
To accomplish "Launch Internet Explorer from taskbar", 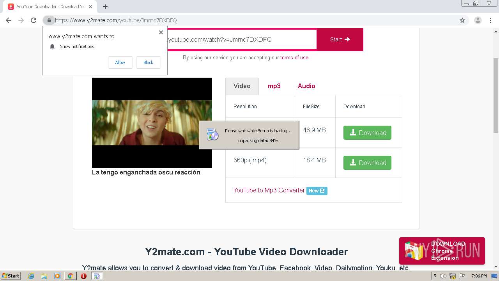I will [x=31, y=276].
